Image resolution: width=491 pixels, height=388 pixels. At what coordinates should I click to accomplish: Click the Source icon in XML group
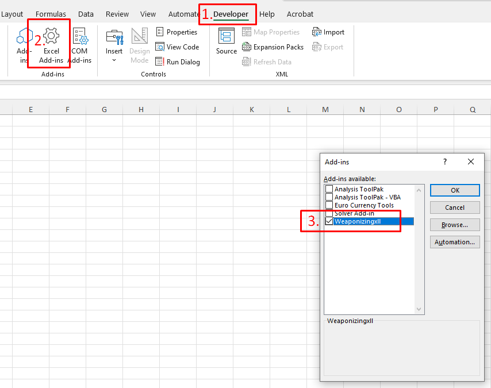click(227, 41)
